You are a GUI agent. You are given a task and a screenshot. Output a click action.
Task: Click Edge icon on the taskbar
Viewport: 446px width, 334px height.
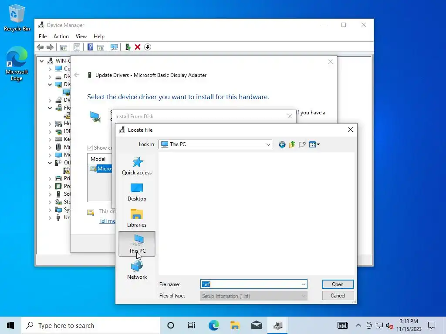point(213,325)
